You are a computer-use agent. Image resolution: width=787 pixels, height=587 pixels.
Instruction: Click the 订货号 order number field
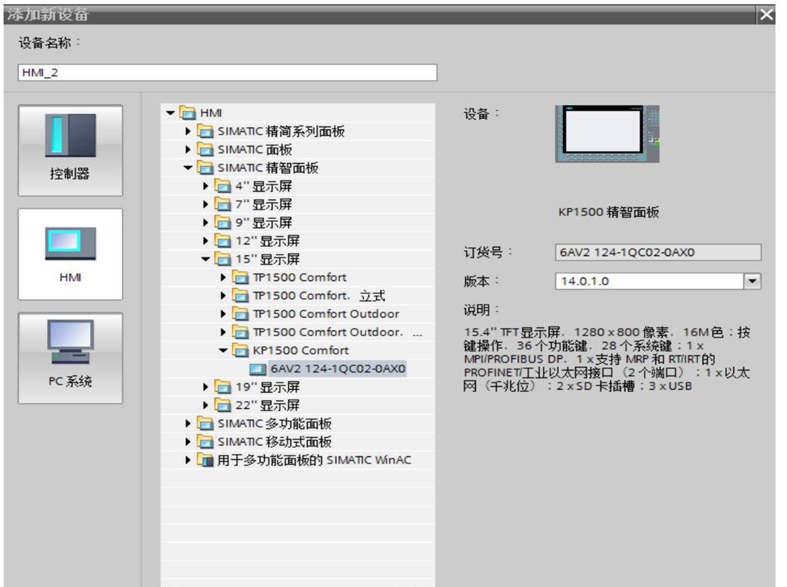coord(658,252)
